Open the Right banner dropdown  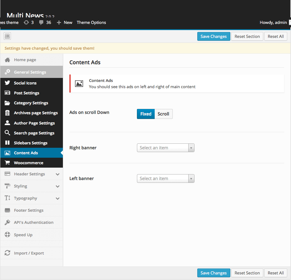click(x=166, y=148)
